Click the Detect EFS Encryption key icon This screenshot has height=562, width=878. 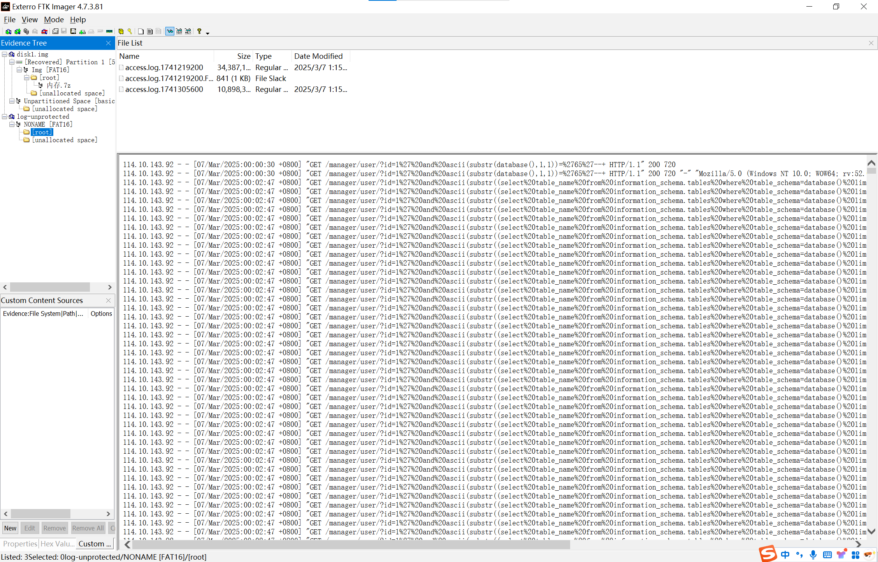[x=130, y=32]
